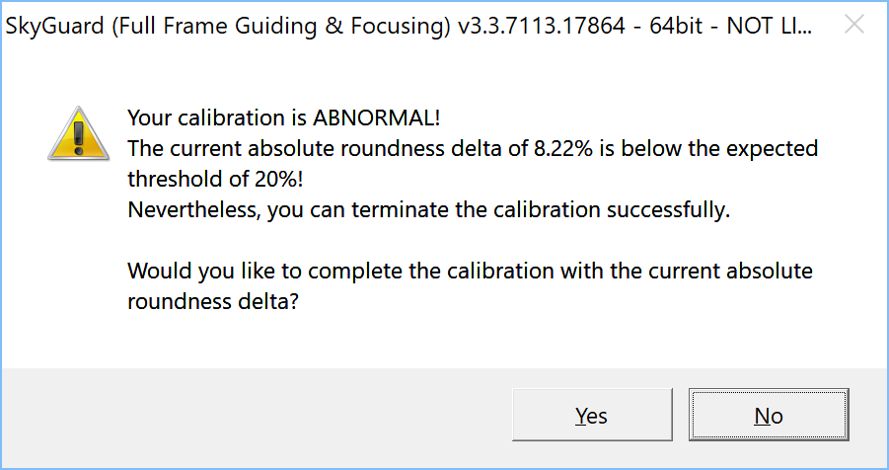Click the empty gray footer left of Yes

257,416
